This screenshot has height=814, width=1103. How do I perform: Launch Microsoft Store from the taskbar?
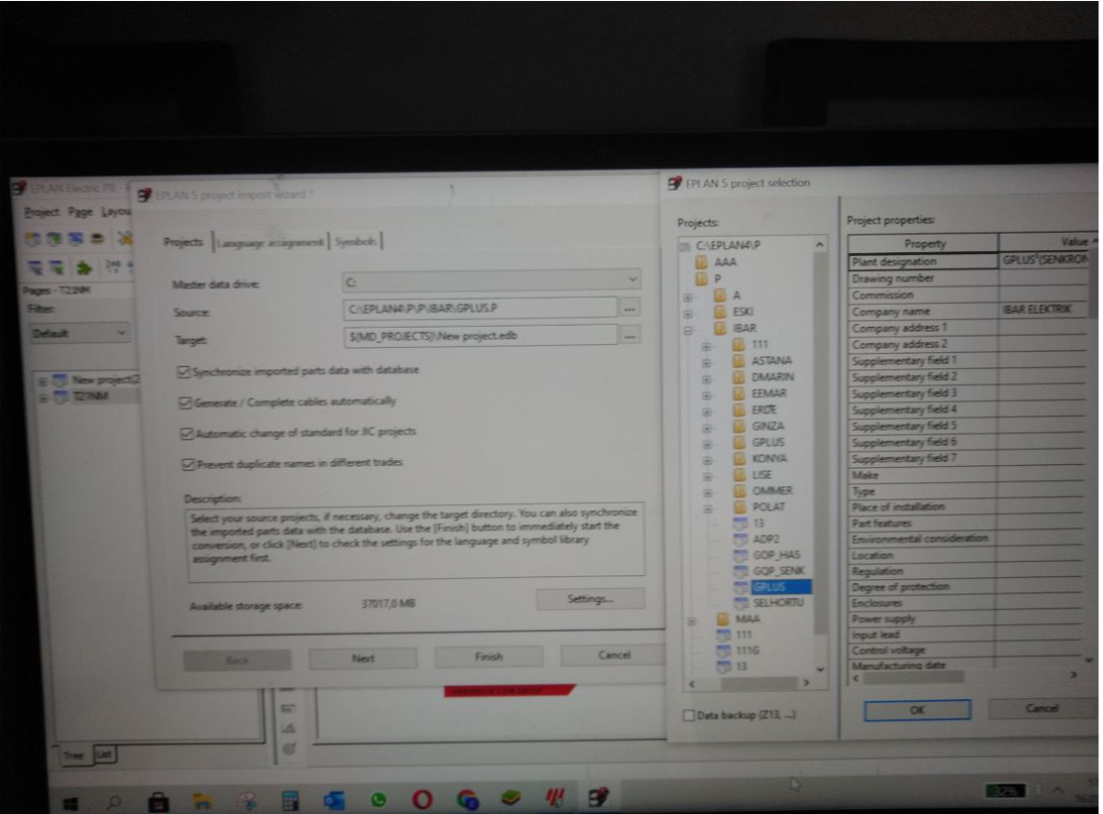158,802
